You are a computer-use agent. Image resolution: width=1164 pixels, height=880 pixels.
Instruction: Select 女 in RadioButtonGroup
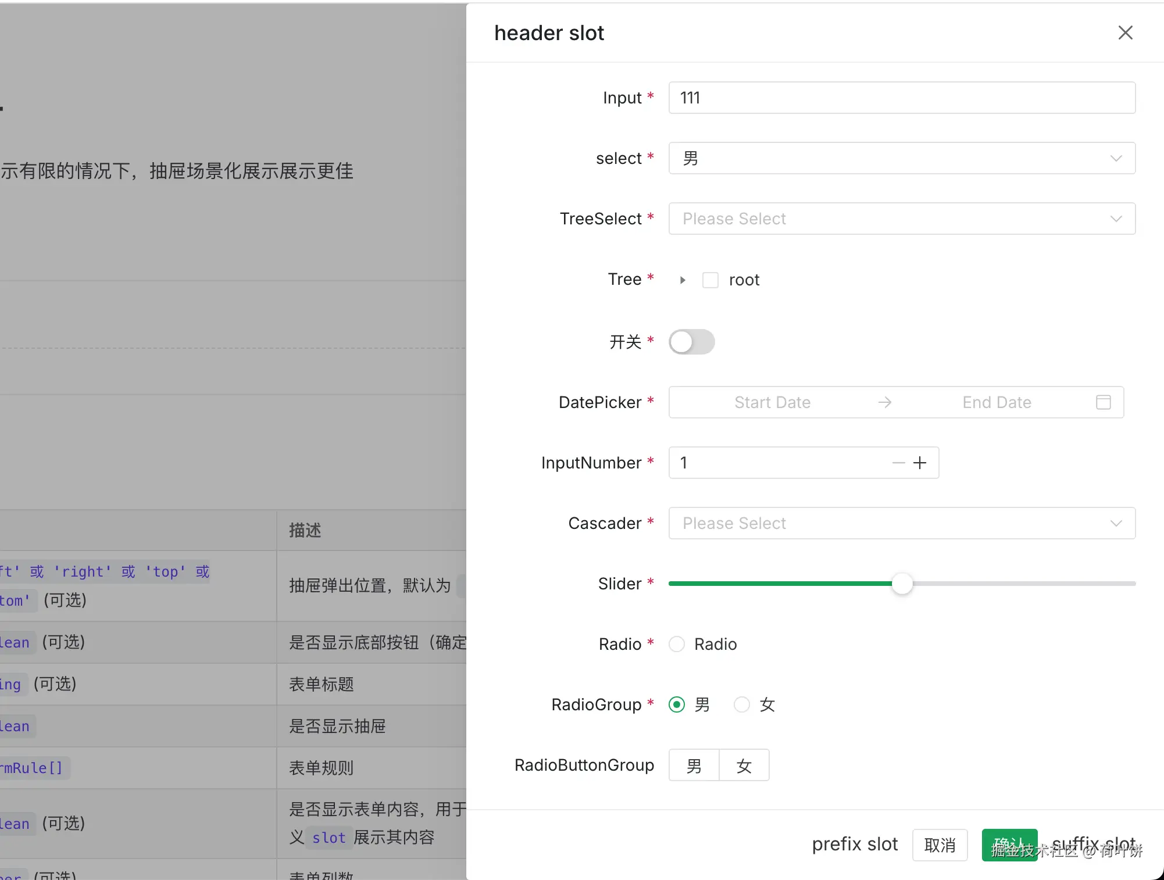click(x=744, y=765)
